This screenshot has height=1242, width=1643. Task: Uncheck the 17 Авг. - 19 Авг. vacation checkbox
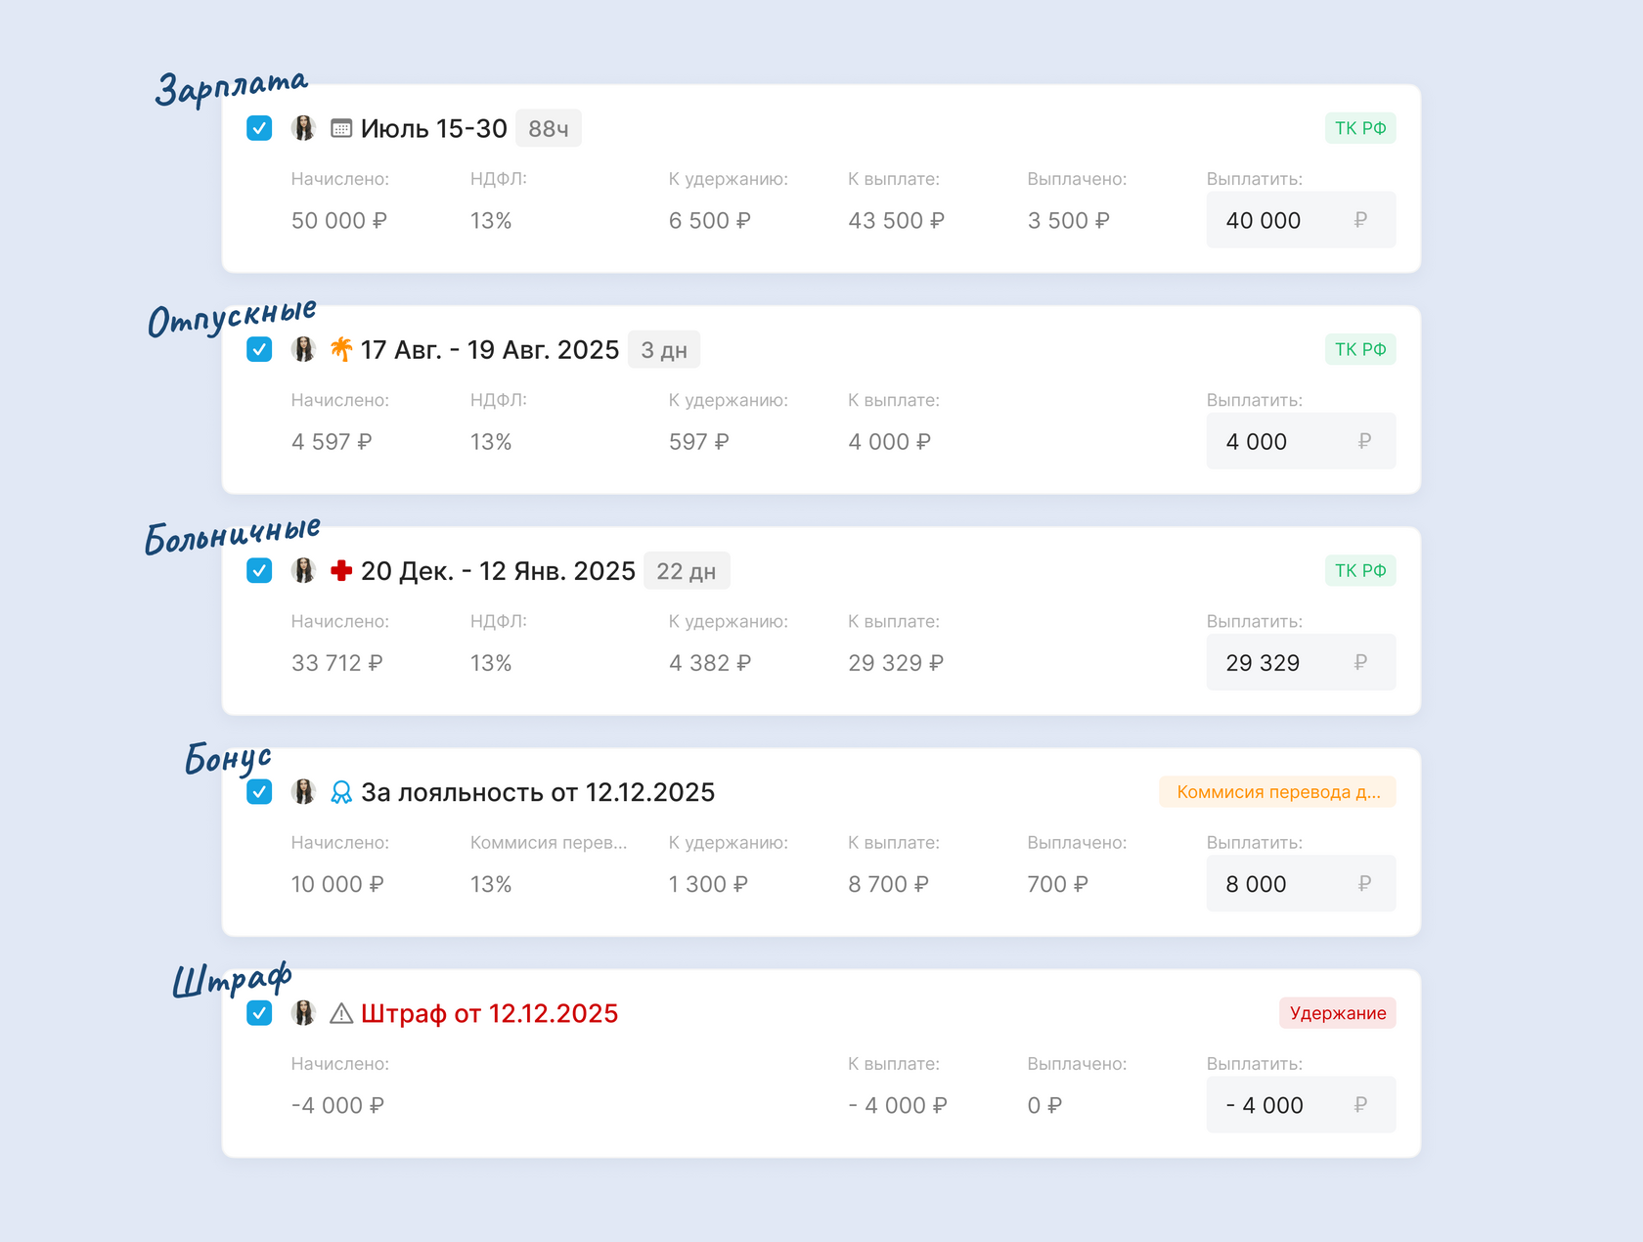[259, 349]
